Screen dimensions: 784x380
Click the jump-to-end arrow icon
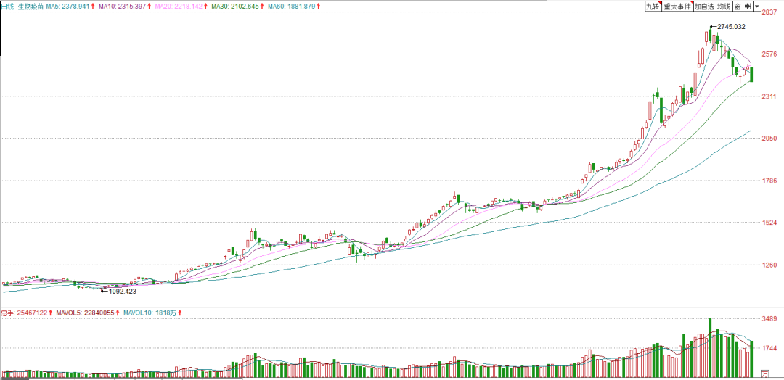(x=748, y=6)
